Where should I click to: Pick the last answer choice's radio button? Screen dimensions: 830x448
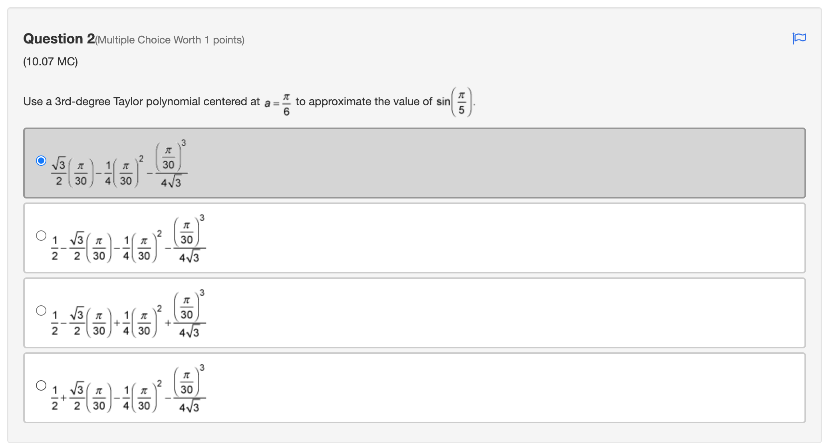point(42,385)
